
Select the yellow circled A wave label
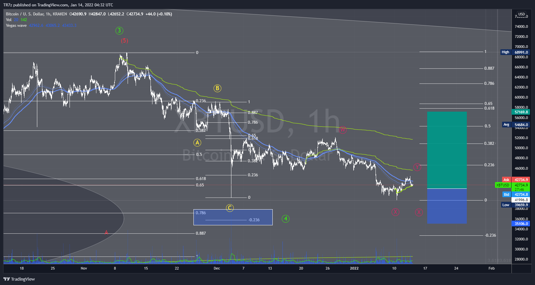(197, 142)
